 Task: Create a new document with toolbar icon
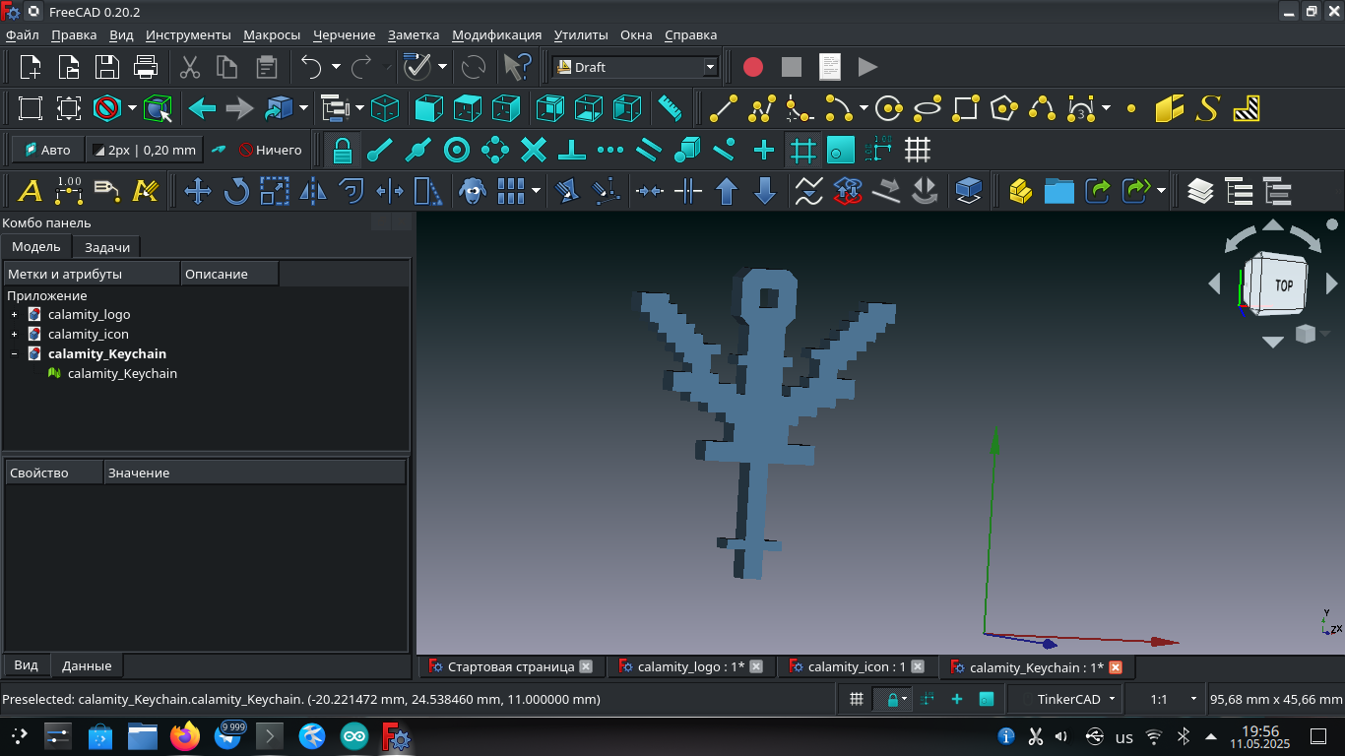[31, 67]
